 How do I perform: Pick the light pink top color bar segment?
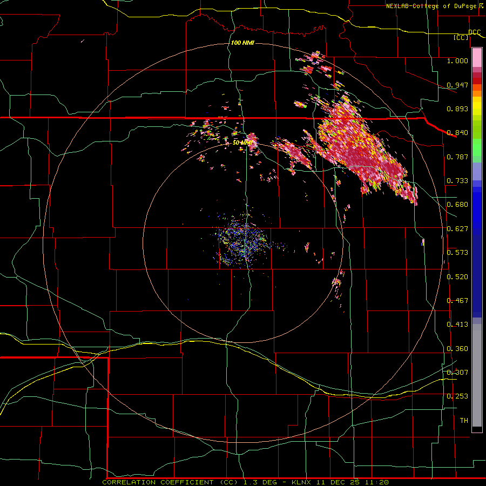click(477, 57)
